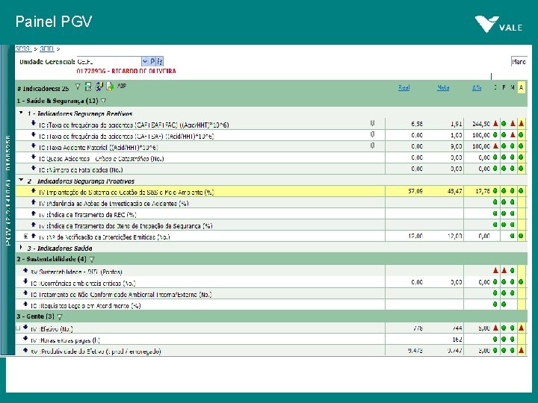Viewport: 538px width, 403px height.
Task: Click red triangle in A column of Efetivo row
Action: click(x=522, y=328)
